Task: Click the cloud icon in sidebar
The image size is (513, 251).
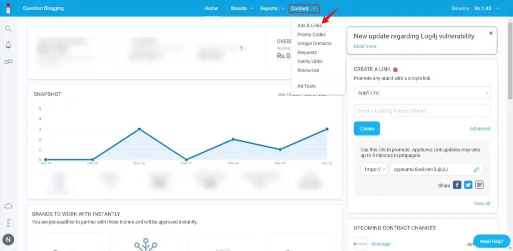Action: 9,206
